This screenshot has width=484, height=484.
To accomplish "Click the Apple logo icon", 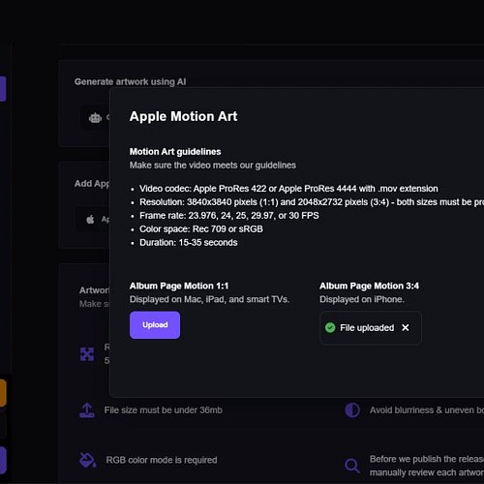I will [x=90, y=220].
